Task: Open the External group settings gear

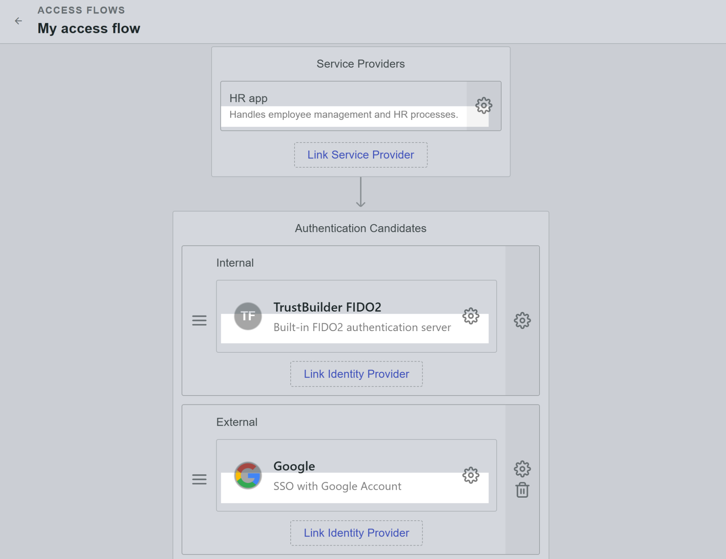Action: [522, 468]
